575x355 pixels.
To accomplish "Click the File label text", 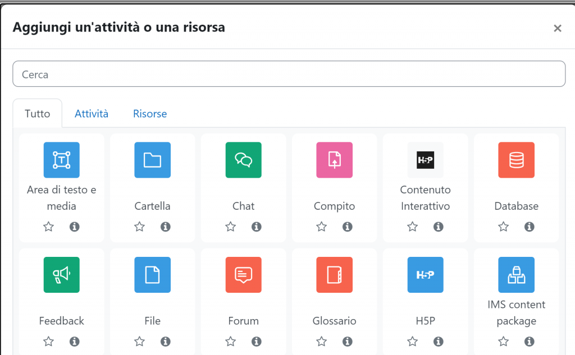I will coord(153,321).
